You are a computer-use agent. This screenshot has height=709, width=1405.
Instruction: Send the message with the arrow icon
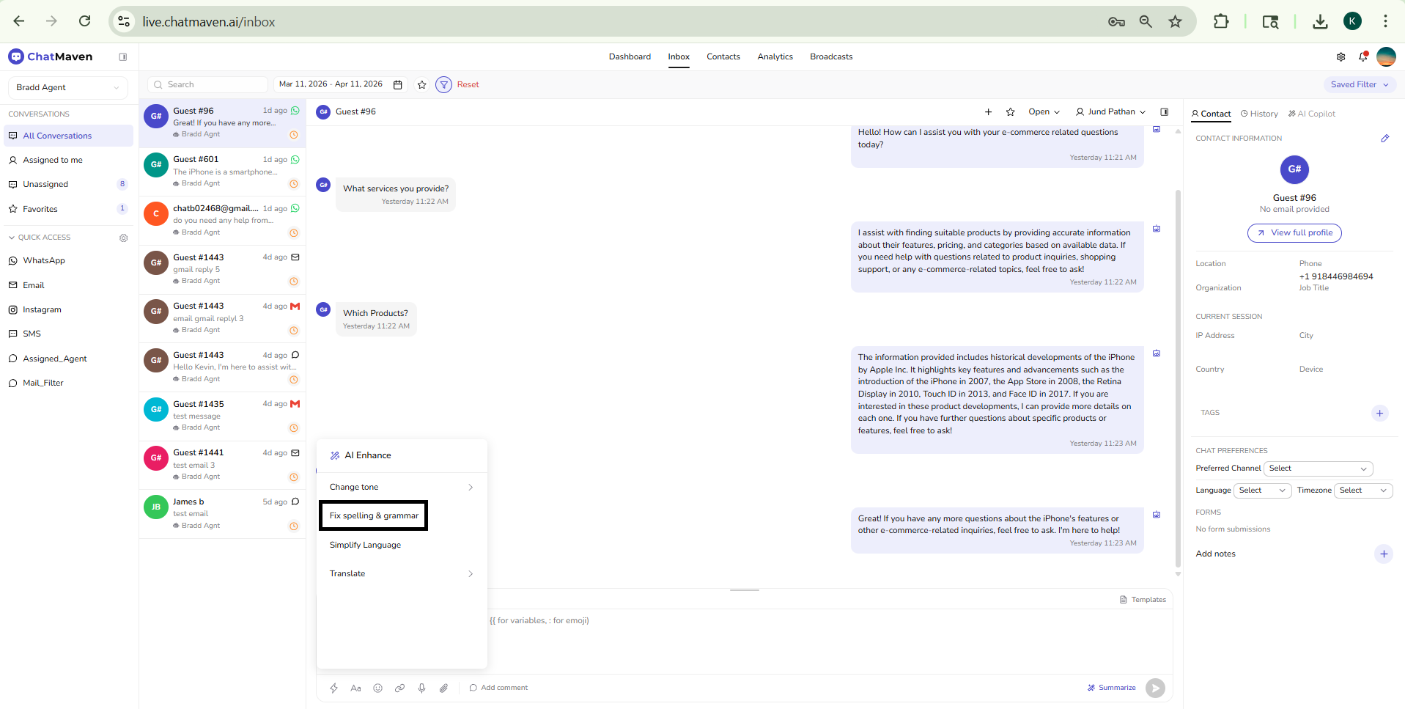pos(1155,688)
